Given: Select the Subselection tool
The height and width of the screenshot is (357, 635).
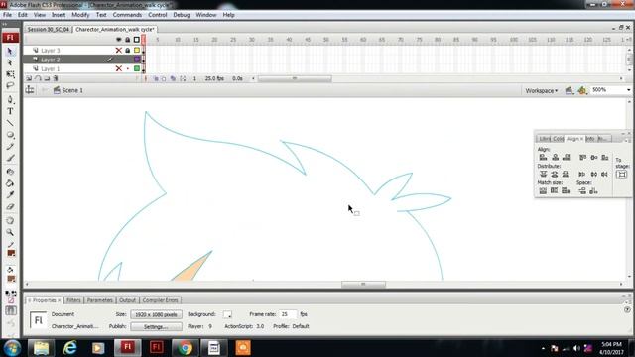Looking at the screenshot, I should (x=10, y=63).
